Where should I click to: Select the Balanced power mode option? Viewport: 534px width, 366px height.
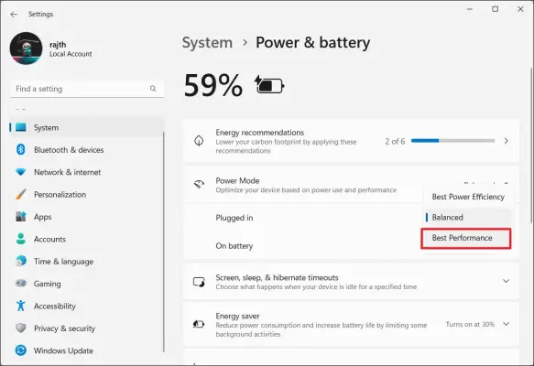pos(468,217)
